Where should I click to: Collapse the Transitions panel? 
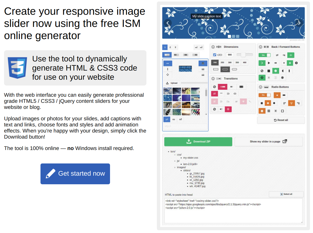213,79
